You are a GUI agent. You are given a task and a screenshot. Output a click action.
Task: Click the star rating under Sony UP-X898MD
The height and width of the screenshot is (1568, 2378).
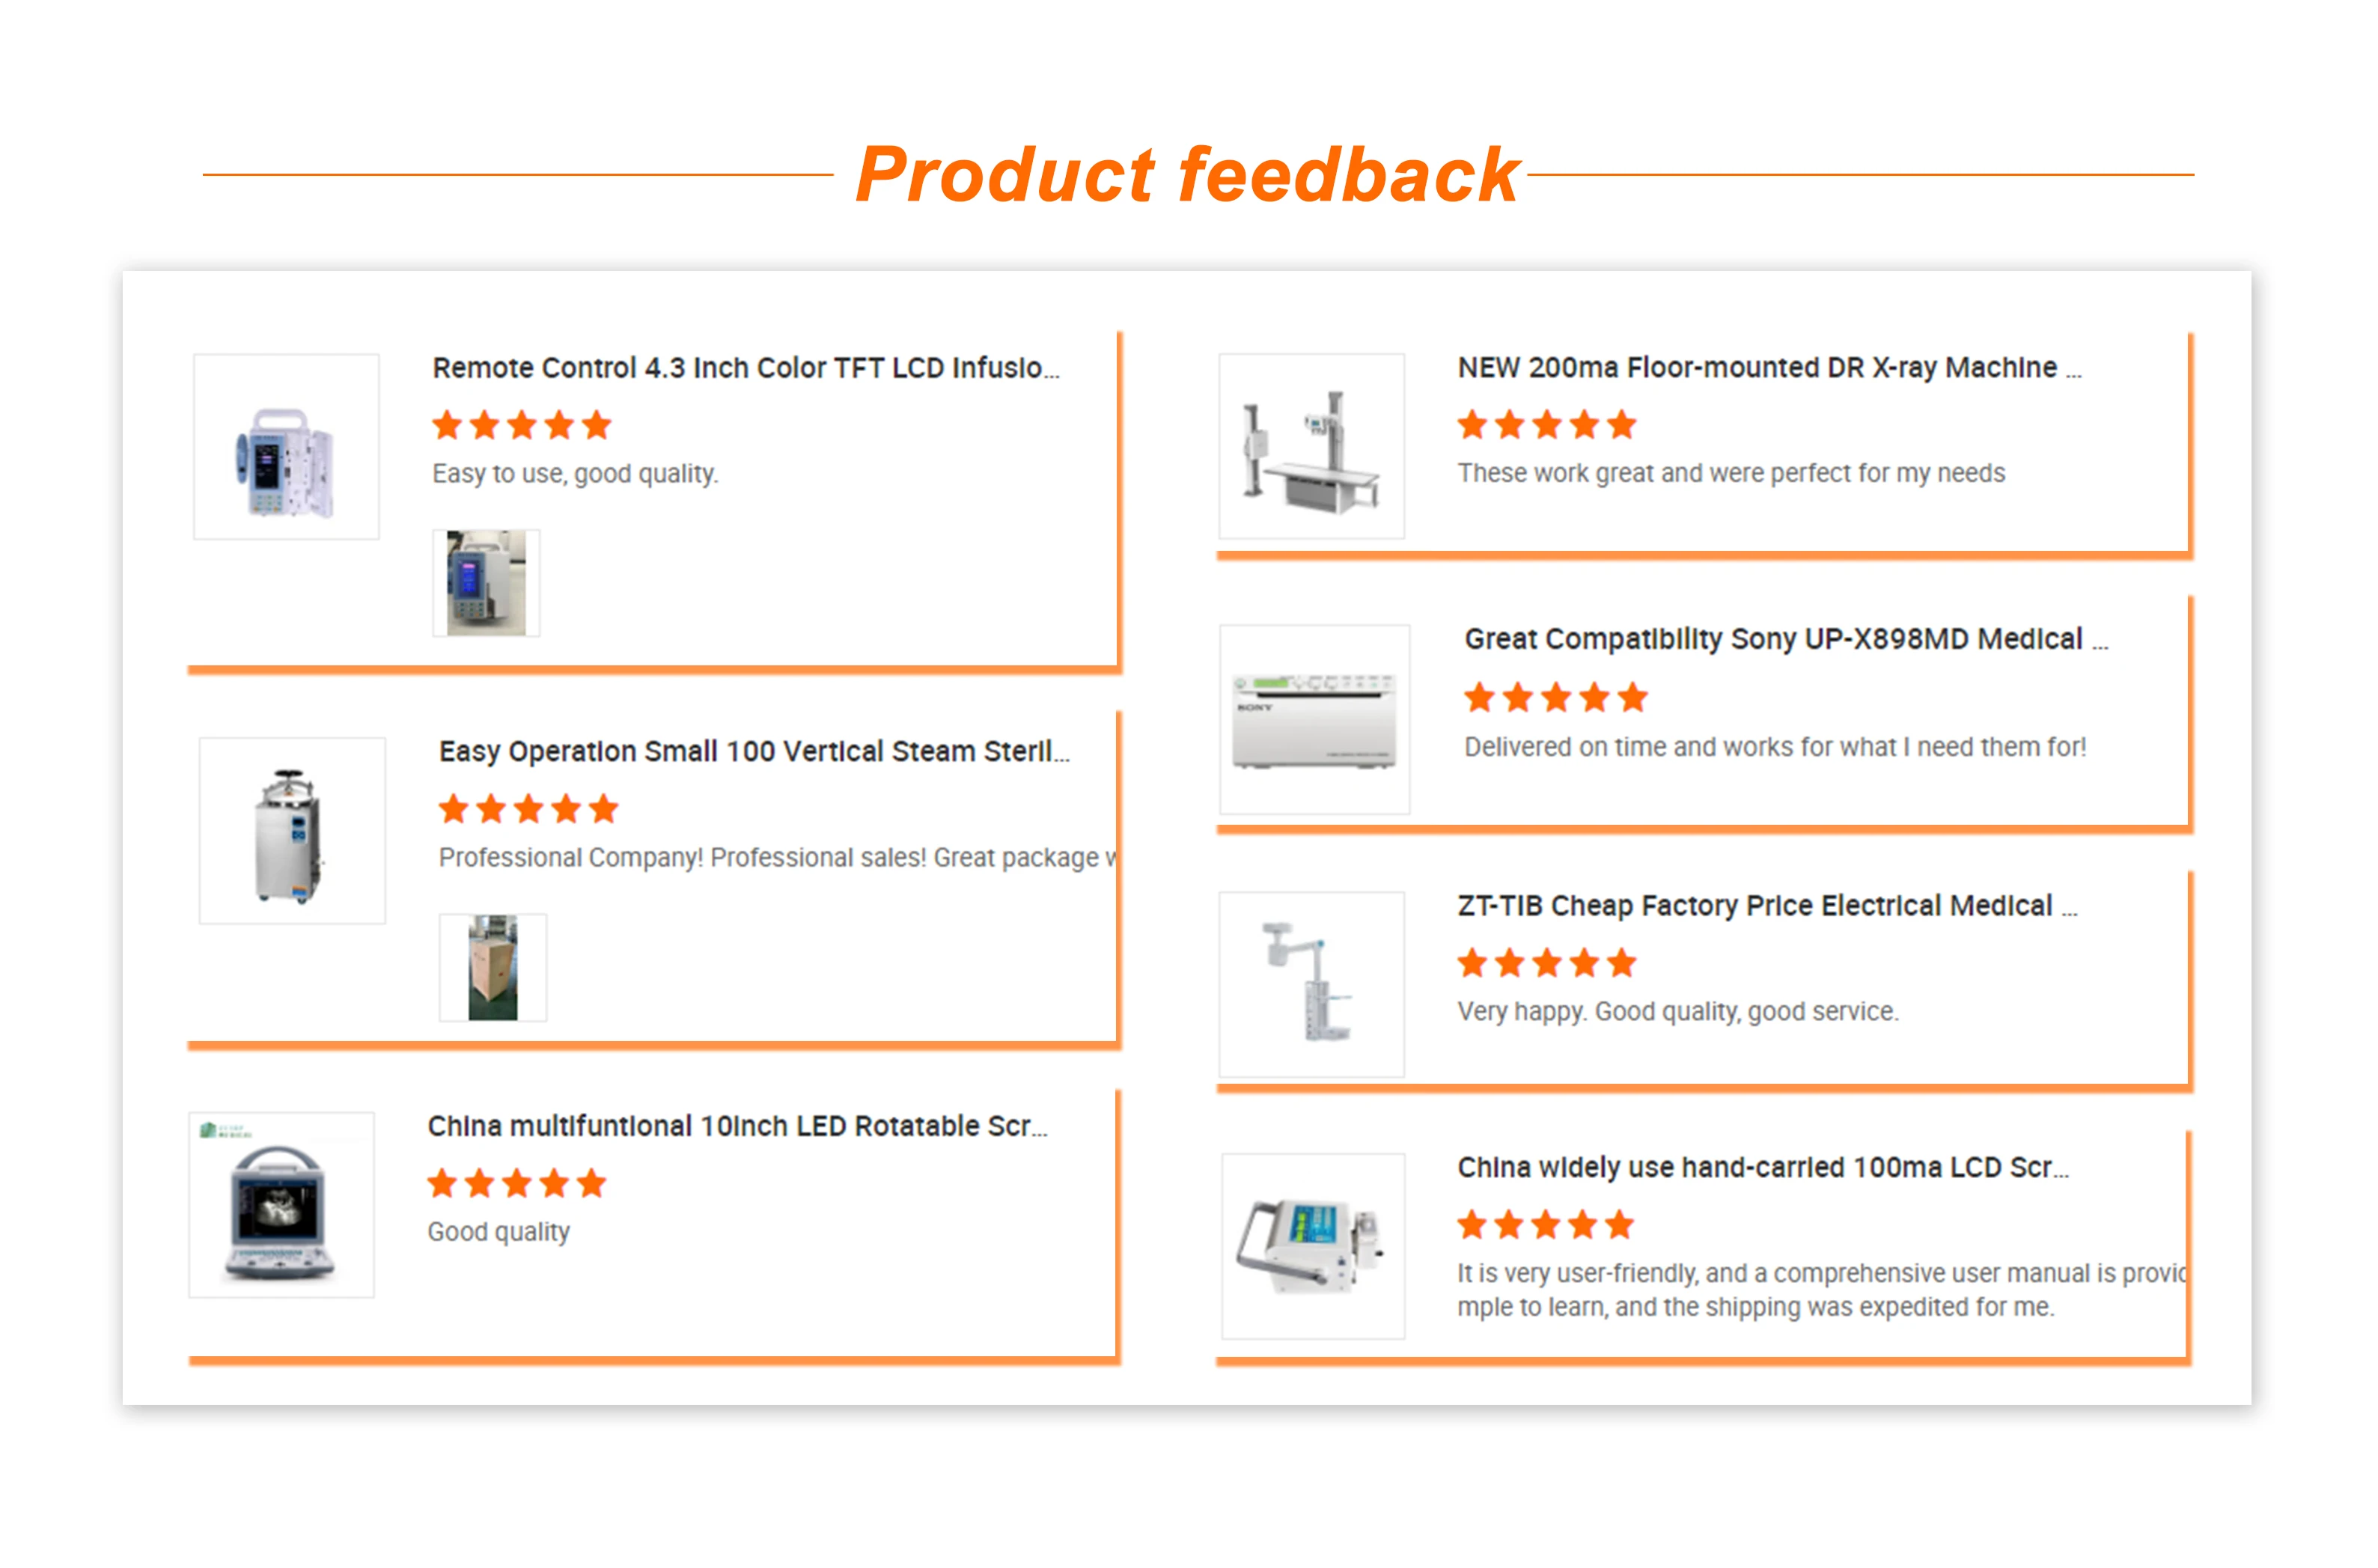coord(1555,698)
